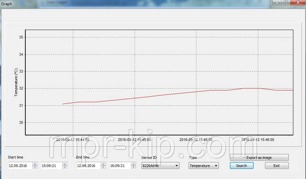The image size is (306, 179).
Task: Click the end clock field 16:09:21
Action: [120, 166]
